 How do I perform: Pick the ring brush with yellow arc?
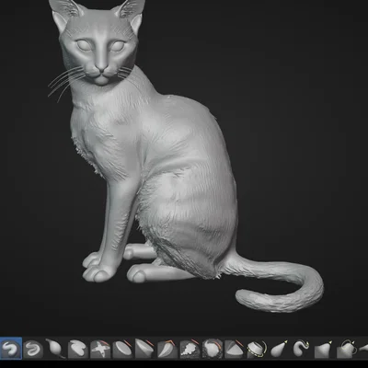pos(257,349)
